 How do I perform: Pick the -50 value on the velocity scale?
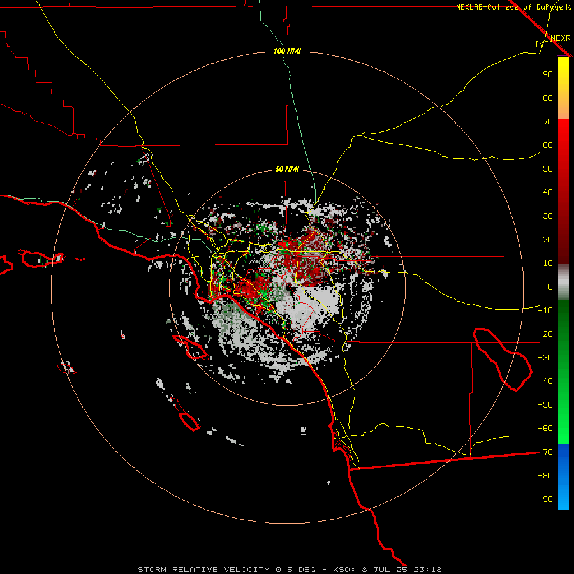pos(545,405)
